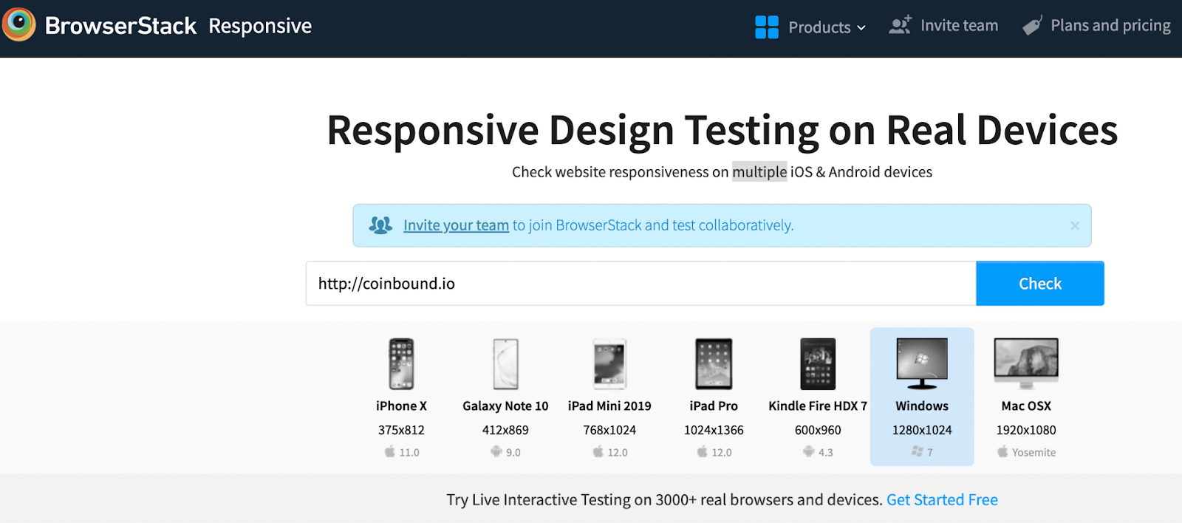
Task: Click the Windows logo icon beside 7
Action: [917, 451]
